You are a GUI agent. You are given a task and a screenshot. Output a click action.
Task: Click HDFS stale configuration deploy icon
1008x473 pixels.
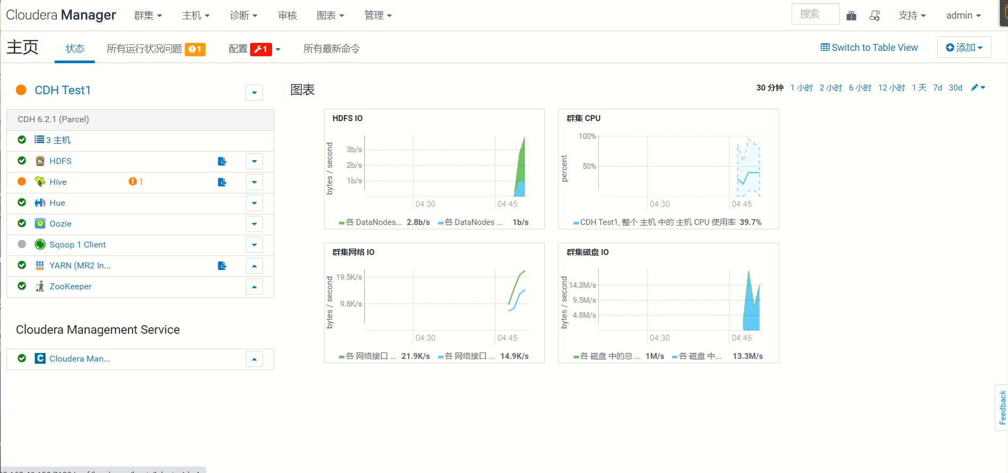pos(222,161)
